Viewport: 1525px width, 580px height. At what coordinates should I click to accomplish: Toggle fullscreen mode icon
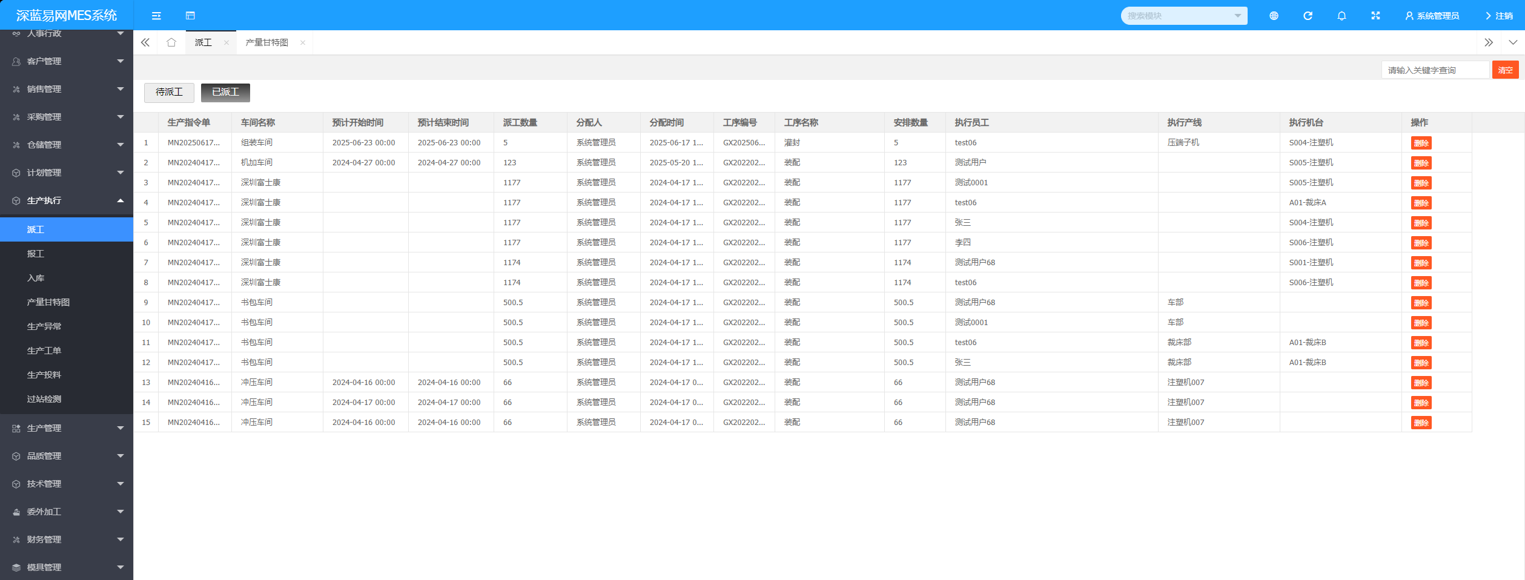tap(1375, 16)
